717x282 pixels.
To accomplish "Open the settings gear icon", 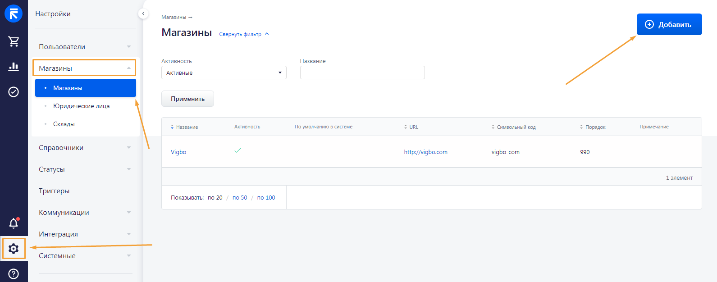I will (x=14, y=249).
